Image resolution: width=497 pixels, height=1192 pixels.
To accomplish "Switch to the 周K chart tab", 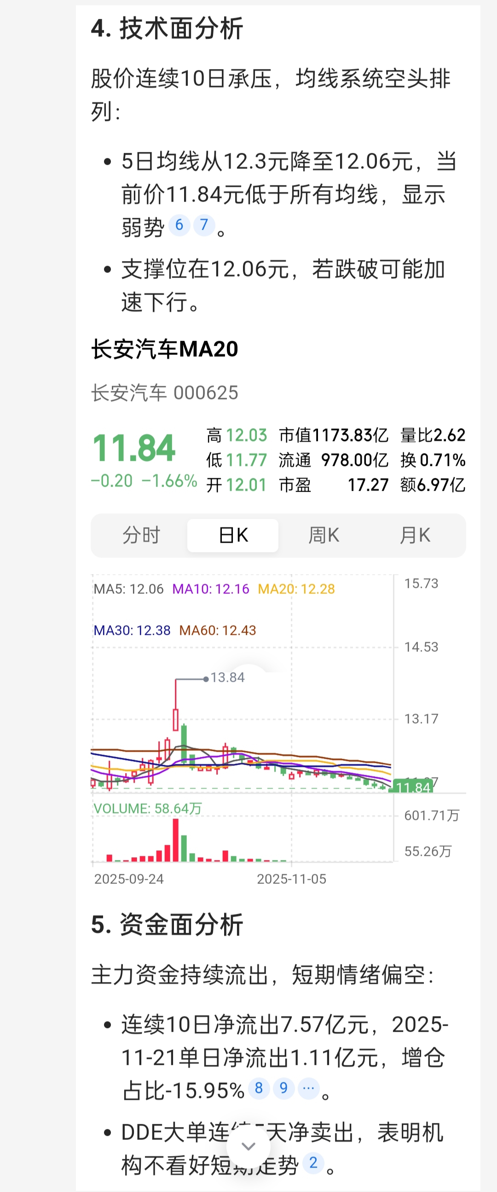I will 324,535.
